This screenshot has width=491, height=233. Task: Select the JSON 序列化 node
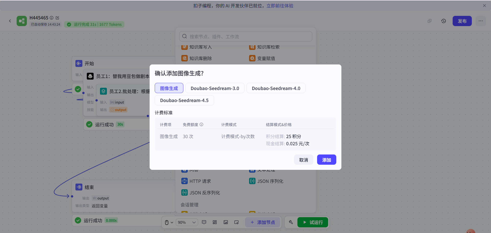pyautogui.click(x=266, y=181)
